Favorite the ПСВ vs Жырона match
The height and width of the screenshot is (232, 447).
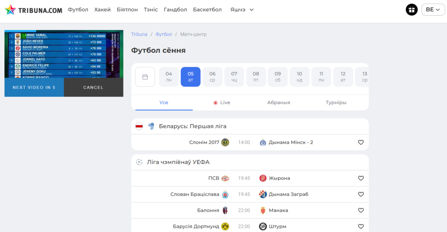point(361,178)
